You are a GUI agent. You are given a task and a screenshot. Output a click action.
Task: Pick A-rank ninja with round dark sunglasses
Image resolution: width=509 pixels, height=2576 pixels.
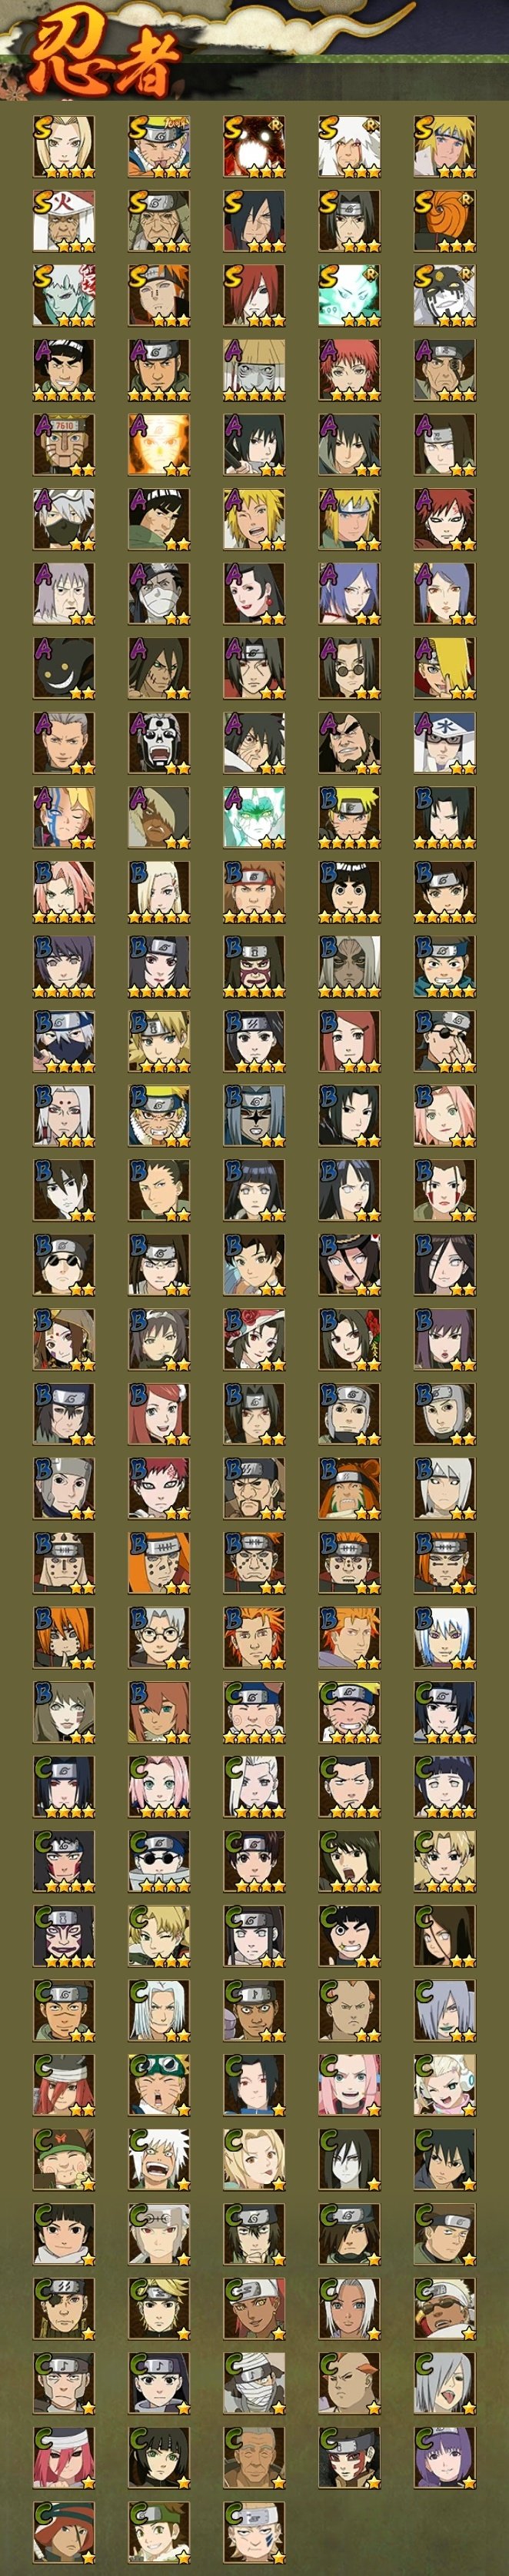click(350, 669)
